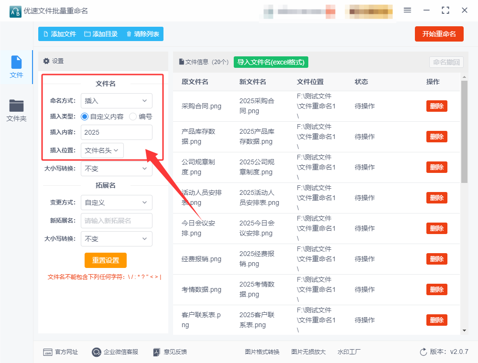478x363 pixels.
Task: Delete the 公司规章制度.png row
Action: 436,167
